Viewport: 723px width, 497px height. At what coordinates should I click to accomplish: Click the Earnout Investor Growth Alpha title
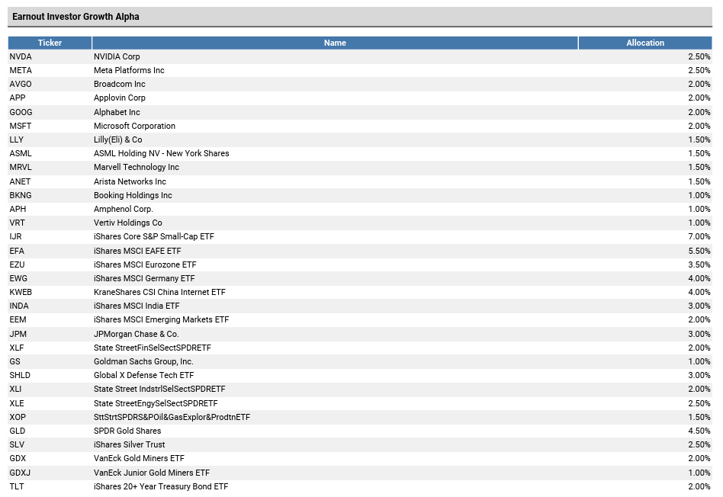[76, 17]
